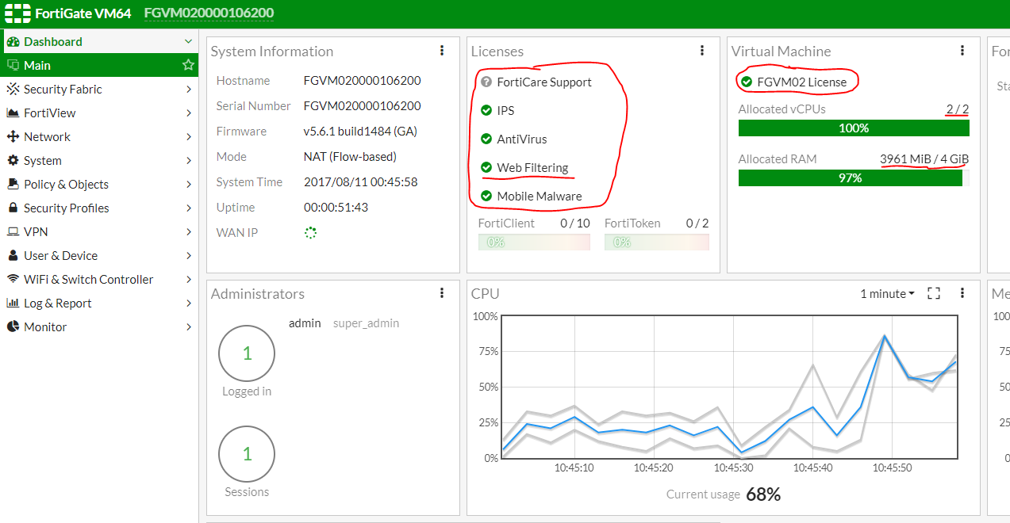1010x523 pixels.
Task: Click the FortiView chart icon
Action: [x=13, y=113]
